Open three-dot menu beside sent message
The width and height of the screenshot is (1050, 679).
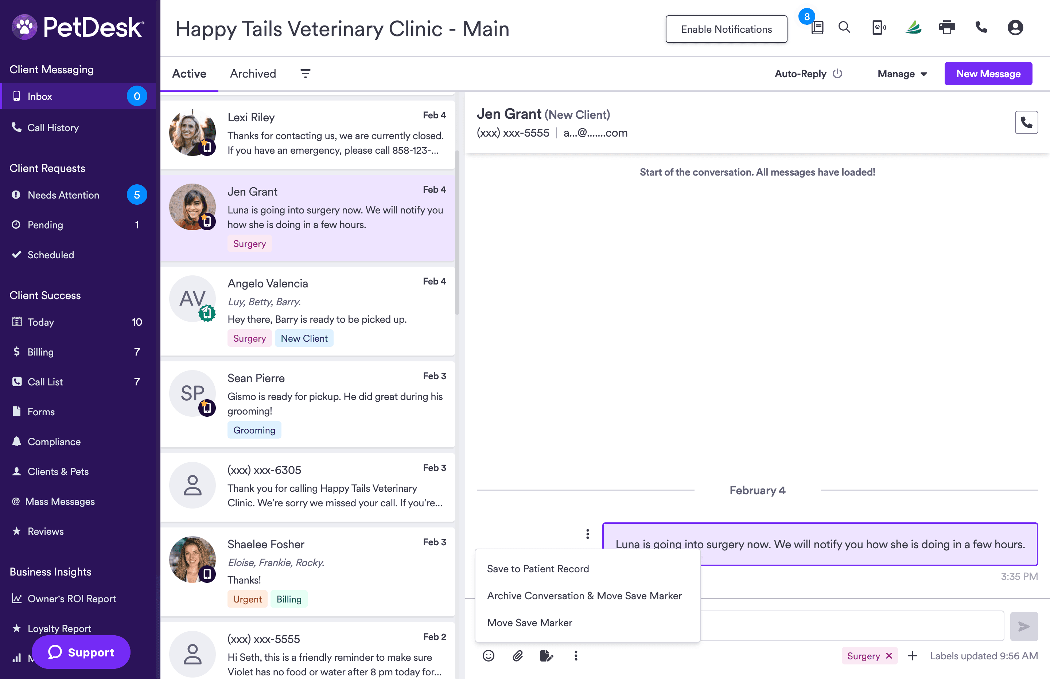coord(587,534)
